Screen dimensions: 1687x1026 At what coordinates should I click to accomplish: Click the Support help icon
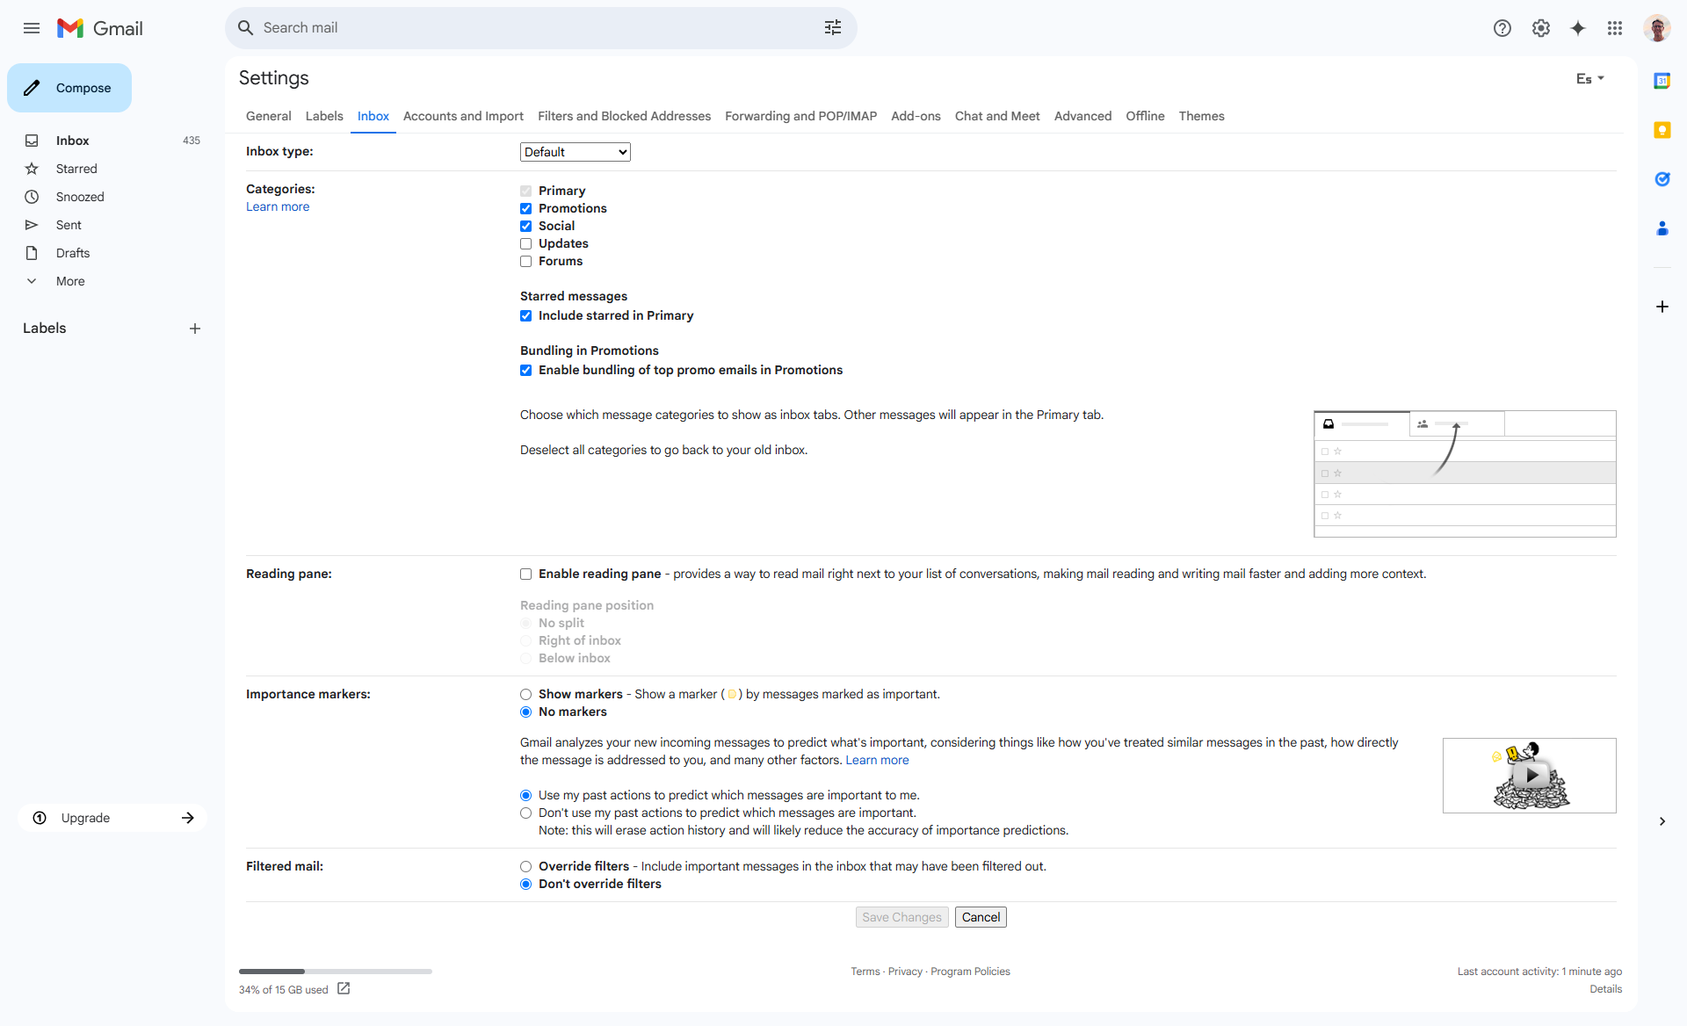[1502, 28]
